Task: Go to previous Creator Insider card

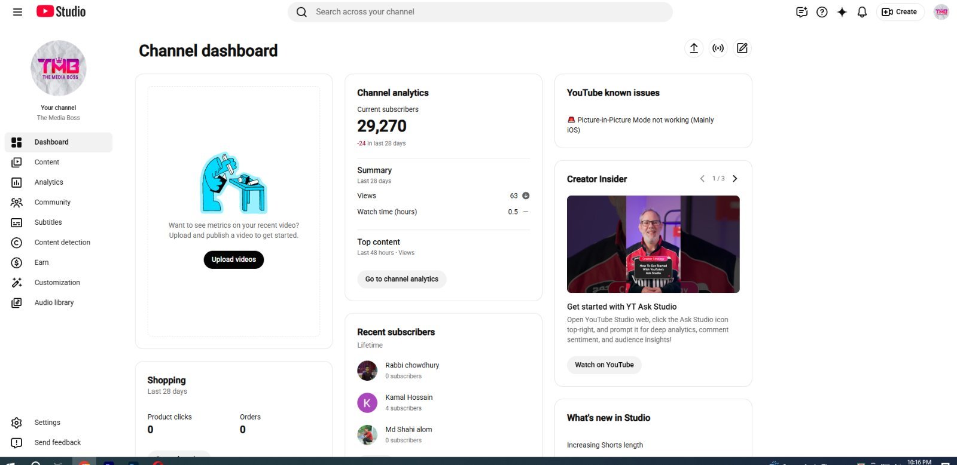Action: coord(702,179)
